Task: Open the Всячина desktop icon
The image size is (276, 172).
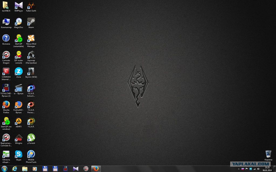Action: coord(6,40)
